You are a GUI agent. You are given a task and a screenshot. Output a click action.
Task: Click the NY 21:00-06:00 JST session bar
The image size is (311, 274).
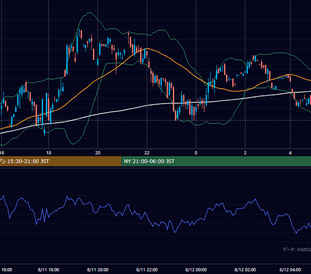(x=216, y=161)
